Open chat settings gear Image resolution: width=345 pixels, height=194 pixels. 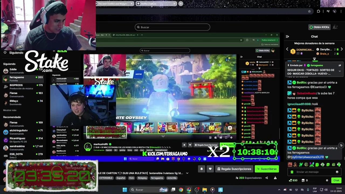point(327,180)
